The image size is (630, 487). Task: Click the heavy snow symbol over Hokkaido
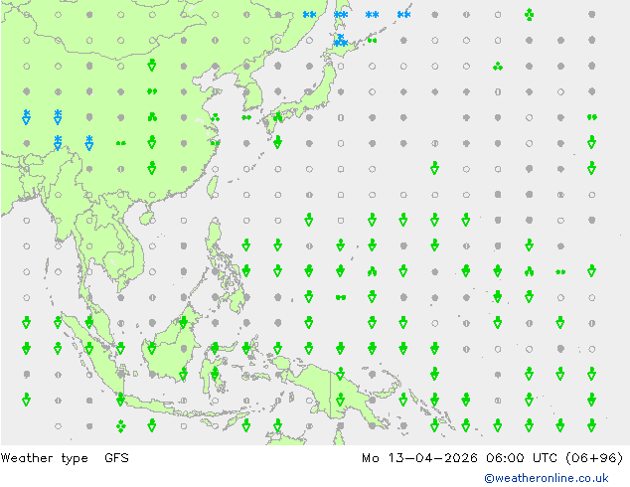341,40
